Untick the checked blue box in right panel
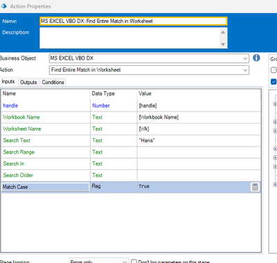The height and width of the screenshot is (263, 277). point(274,82)
